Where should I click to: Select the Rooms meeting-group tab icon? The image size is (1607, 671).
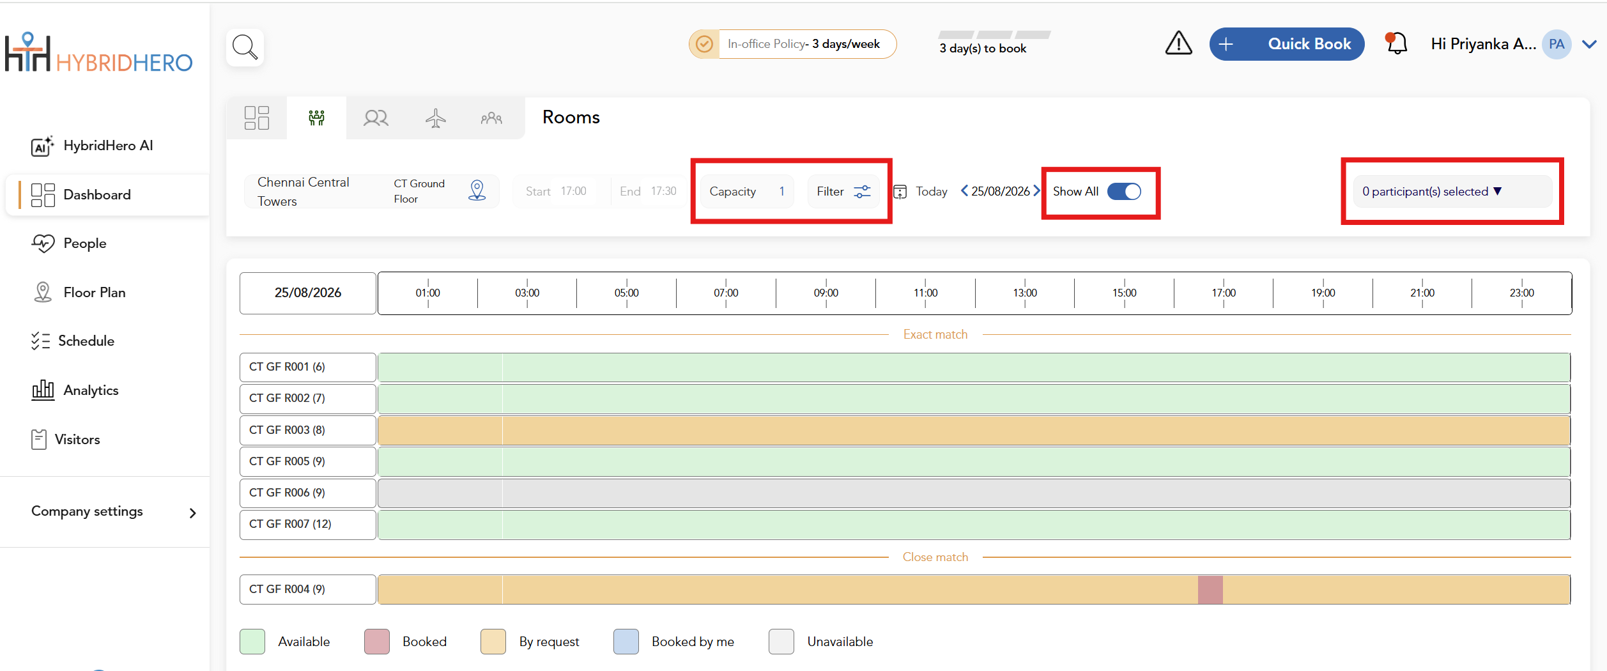(316, 118)
